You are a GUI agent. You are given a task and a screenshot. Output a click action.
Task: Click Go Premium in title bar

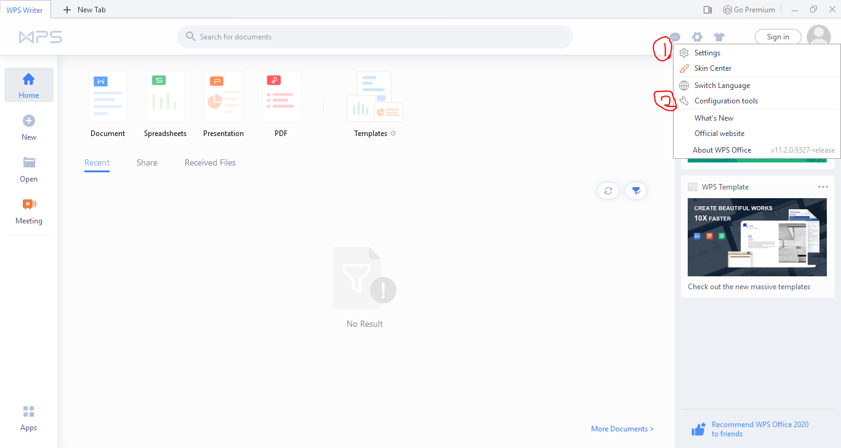coord(749,10)
